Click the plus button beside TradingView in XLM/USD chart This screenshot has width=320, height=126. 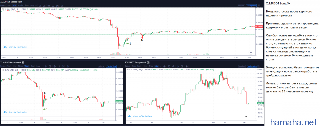(119, 66)
